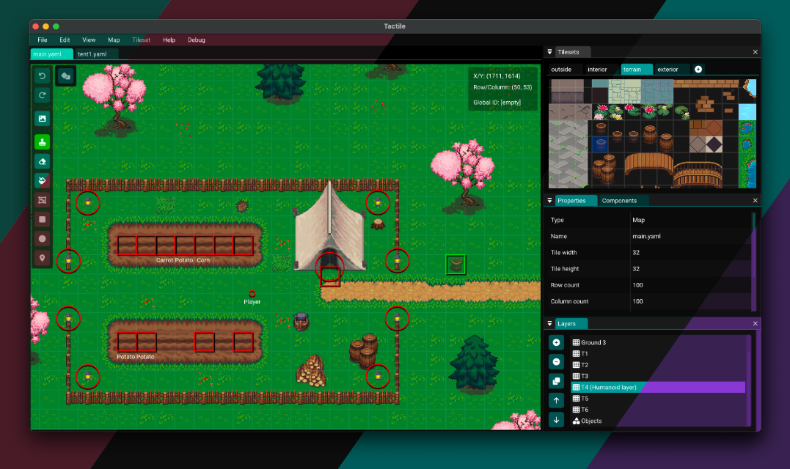Select the Objects layer
Screen dimensions: 790x469
(590, 421)
